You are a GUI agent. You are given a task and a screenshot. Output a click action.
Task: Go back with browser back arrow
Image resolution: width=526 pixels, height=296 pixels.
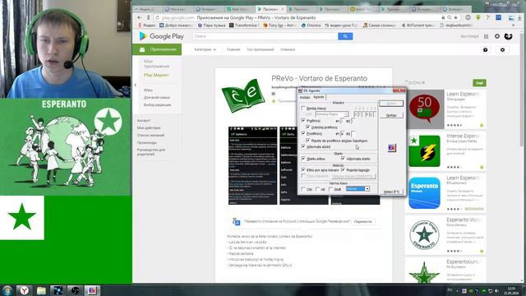click(140, 17)
